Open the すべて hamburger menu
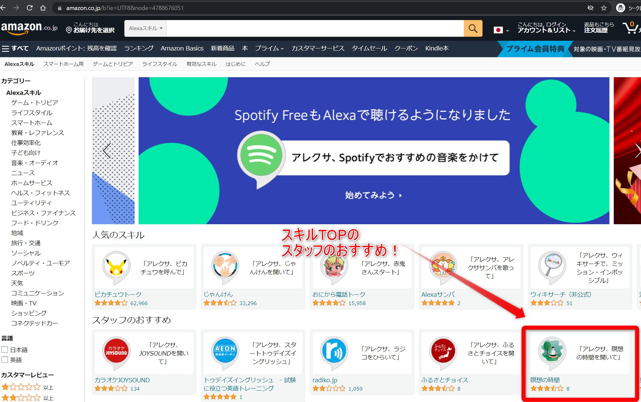641x402 pixels. pyautogui.click(x=15, y=48)
